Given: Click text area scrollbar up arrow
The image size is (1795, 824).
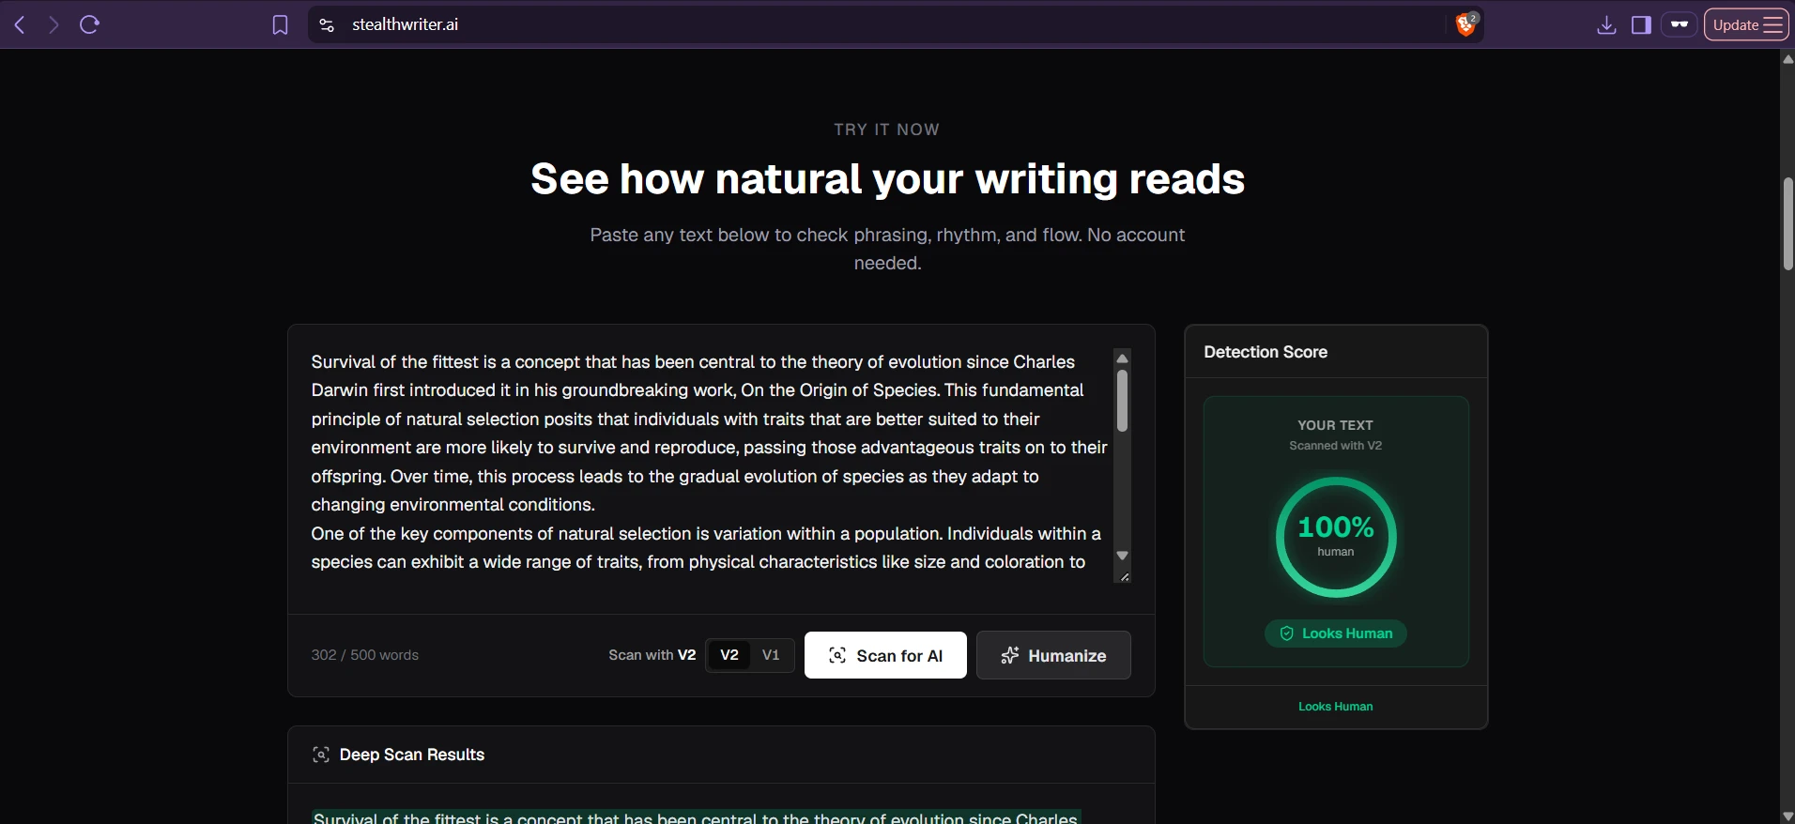Looking at the screenshot, I should [x=1122, y=359].
